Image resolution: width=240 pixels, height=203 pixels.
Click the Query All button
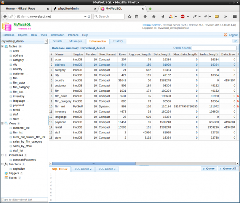[x=228, y=169]
